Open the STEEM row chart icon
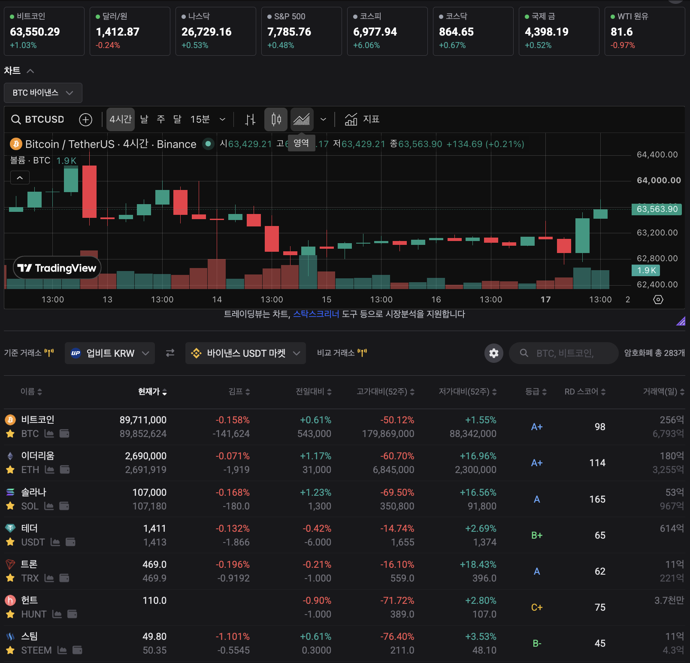The width and height of the screenshot is (690, 663). click(62, 650)
